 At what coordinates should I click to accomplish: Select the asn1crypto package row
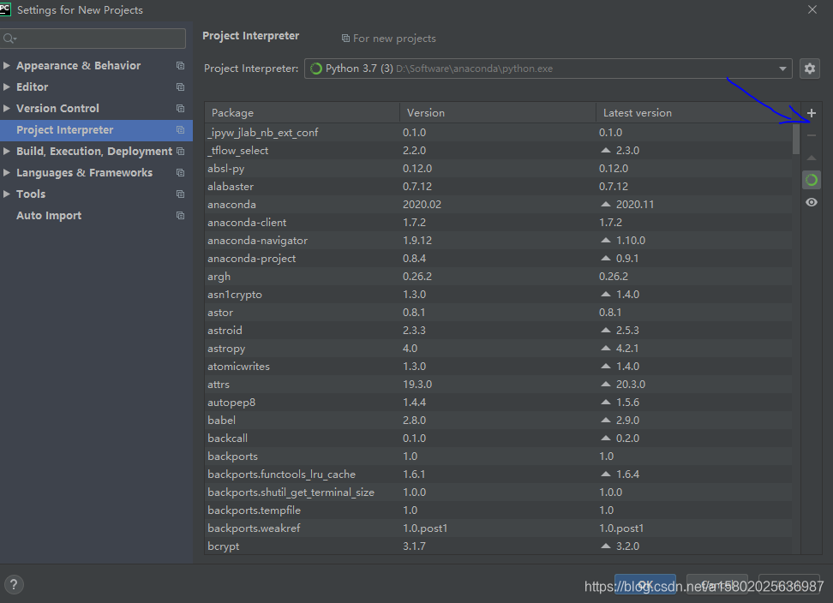(498, 294)
